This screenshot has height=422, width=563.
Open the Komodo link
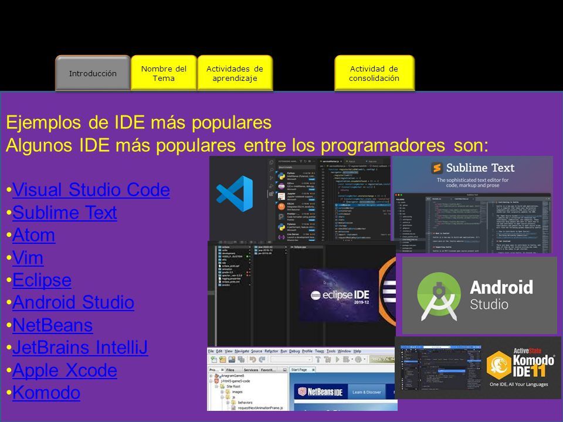(x=46, y=392)
